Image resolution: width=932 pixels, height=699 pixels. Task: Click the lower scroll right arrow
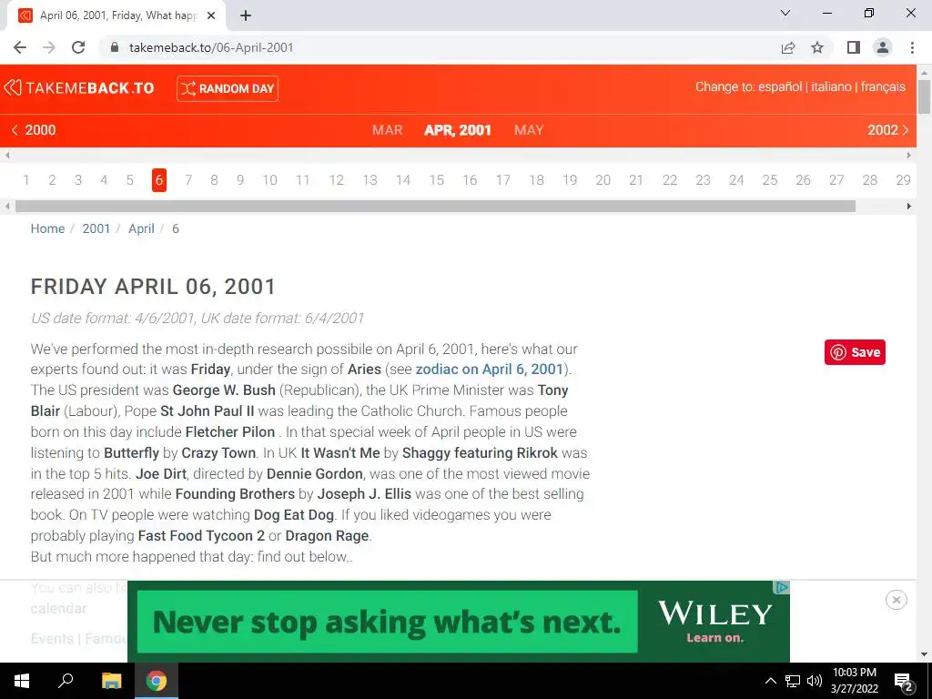[x=909, y=207]
